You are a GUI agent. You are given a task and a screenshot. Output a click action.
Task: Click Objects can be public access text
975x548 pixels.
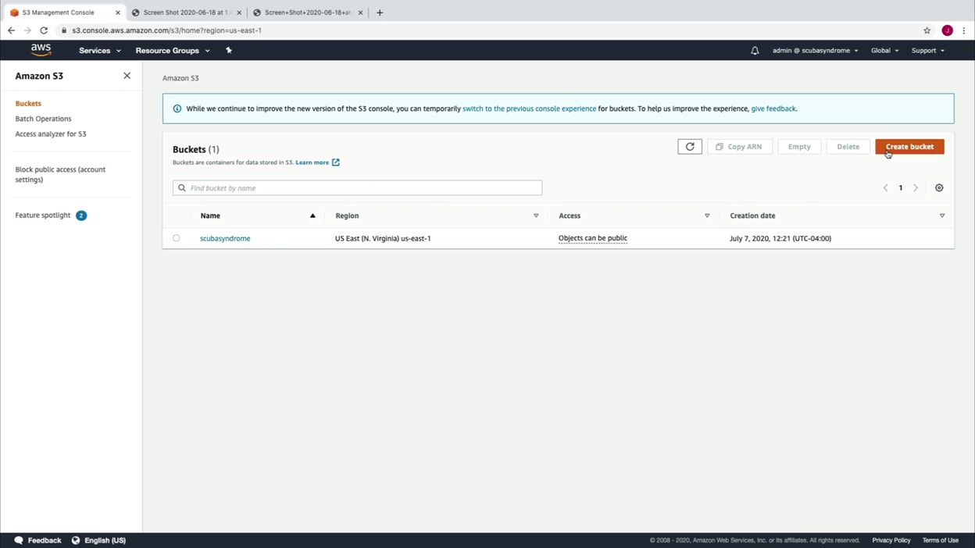(592, 238)
